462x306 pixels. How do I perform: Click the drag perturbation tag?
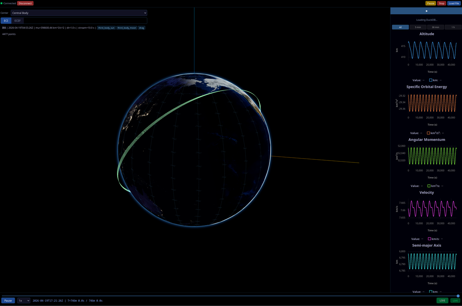coord(142,28)
